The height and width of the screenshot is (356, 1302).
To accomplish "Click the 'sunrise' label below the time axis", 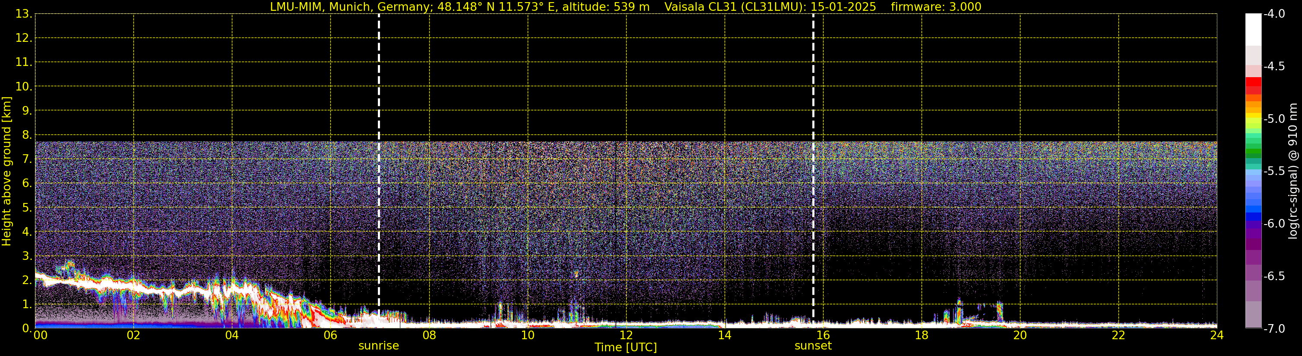I will tap(379, 346).
